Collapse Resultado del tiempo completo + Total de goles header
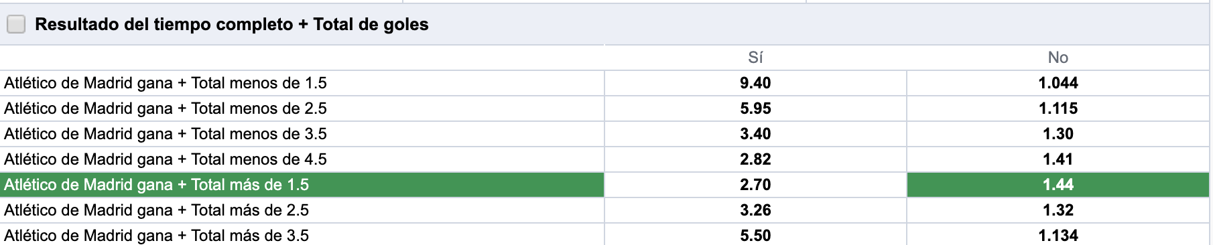 tap(606, 25)
